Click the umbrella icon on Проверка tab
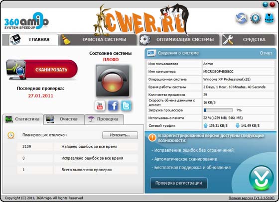Viewport: 279px width, 202px height. 91,119
